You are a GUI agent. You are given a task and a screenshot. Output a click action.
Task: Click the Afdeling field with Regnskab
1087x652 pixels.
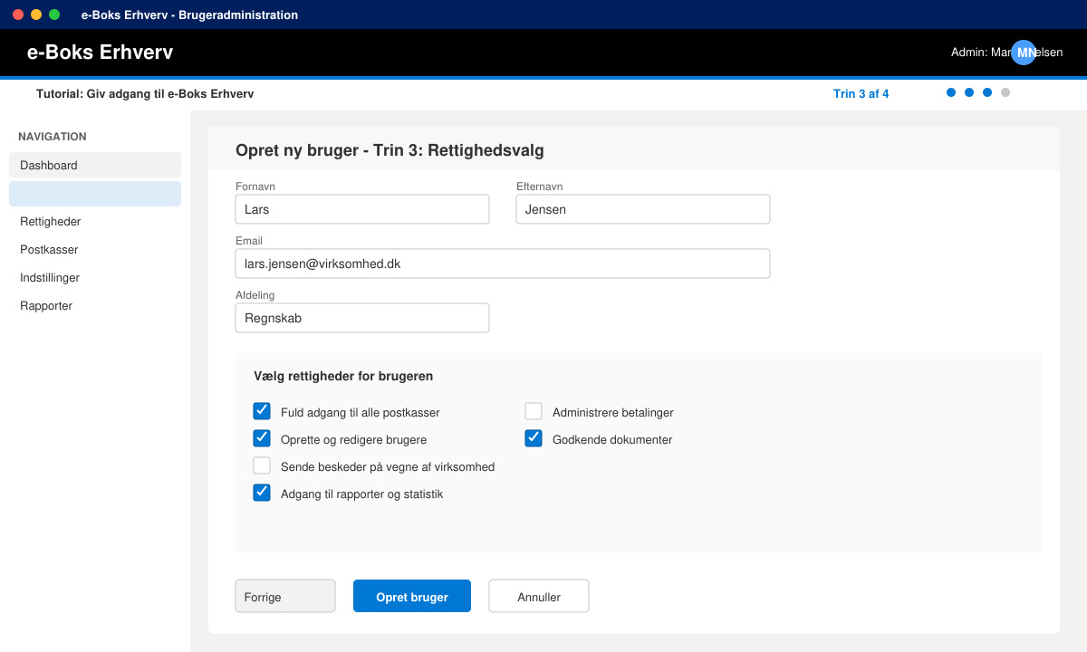(x=362, y=318)
